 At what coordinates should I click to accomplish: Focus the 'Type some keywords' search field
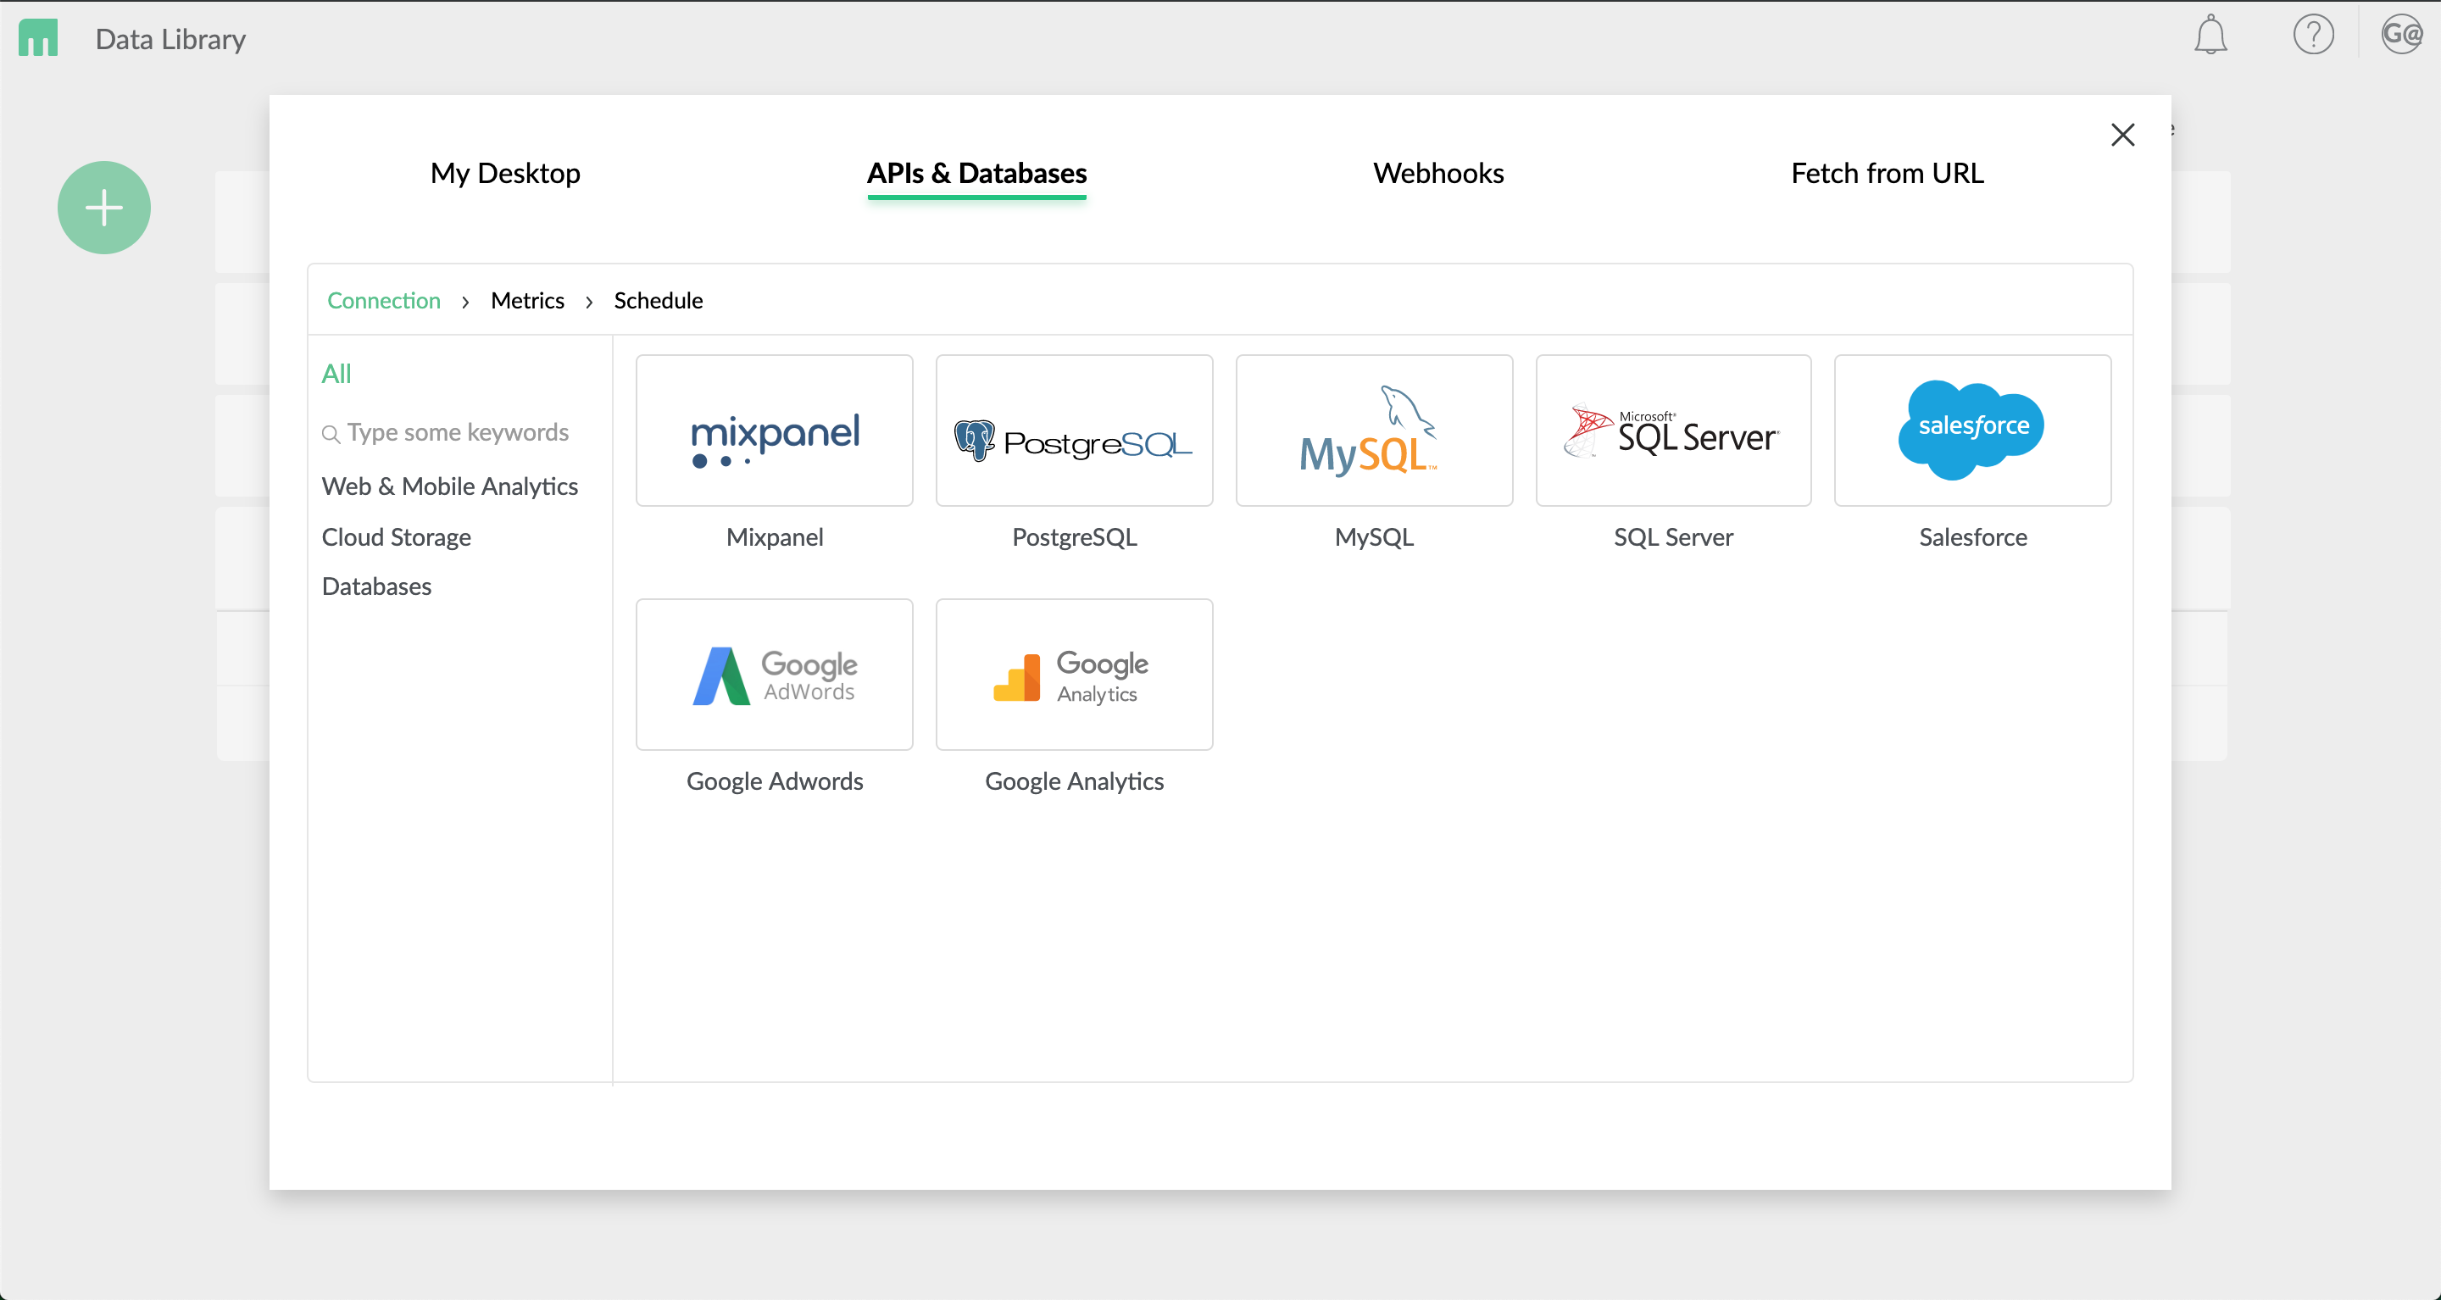[x=445, y=432]
